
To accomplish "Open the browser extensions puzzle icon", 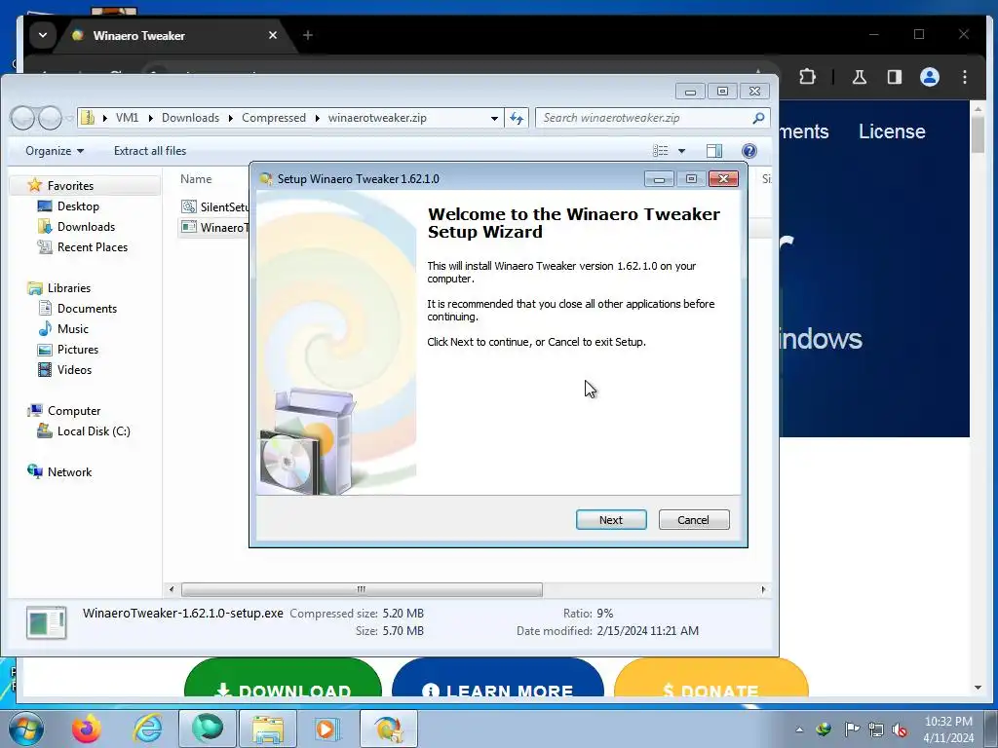I will tap(807, 77).
